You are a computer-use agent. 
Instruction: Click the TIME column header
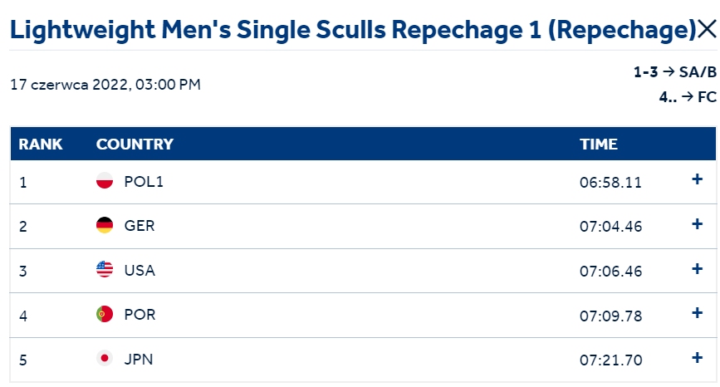[598, 145]
